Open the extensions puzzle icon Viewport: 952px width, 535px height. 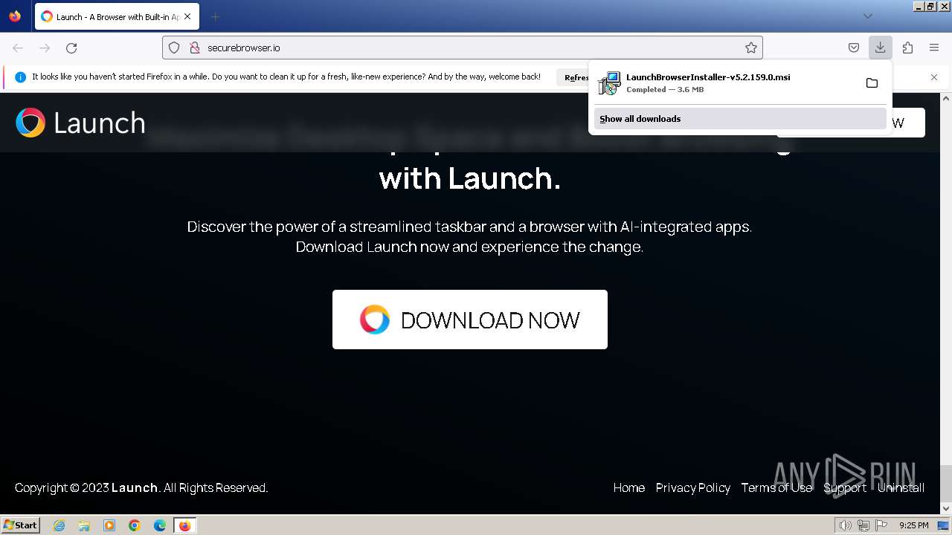tap(907, 48)
